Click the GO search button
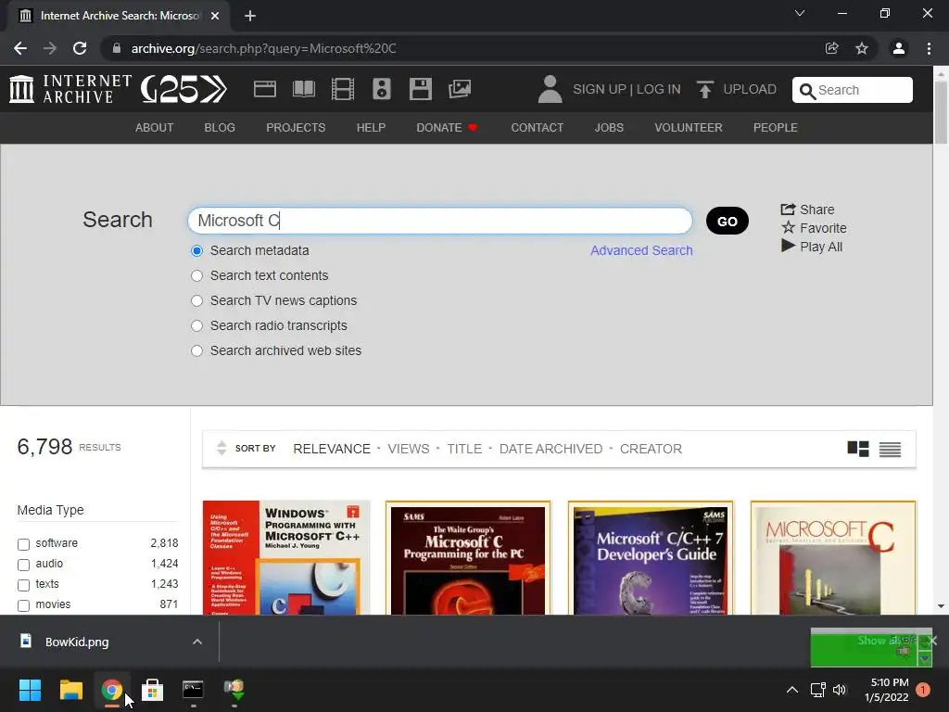 pos(727,221)
